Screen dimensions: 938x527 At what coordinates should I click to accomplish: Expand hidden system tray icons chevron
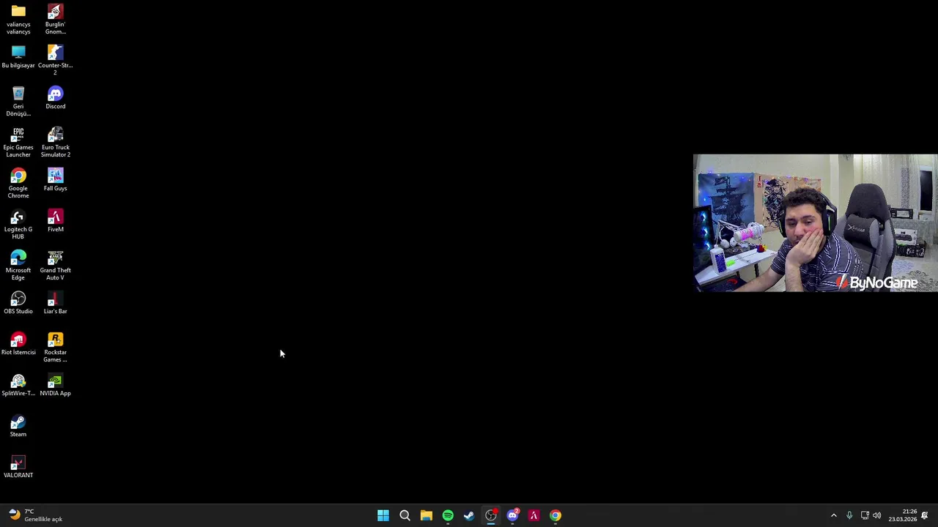[x=833, y=515]
